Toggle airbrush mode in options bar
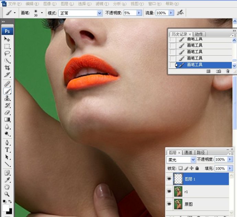 (180, 13)
